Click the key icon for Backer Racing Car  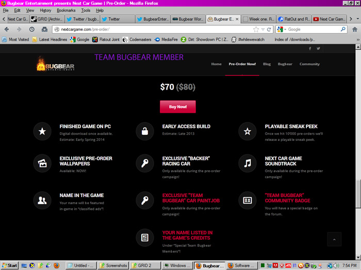(145, 164)
